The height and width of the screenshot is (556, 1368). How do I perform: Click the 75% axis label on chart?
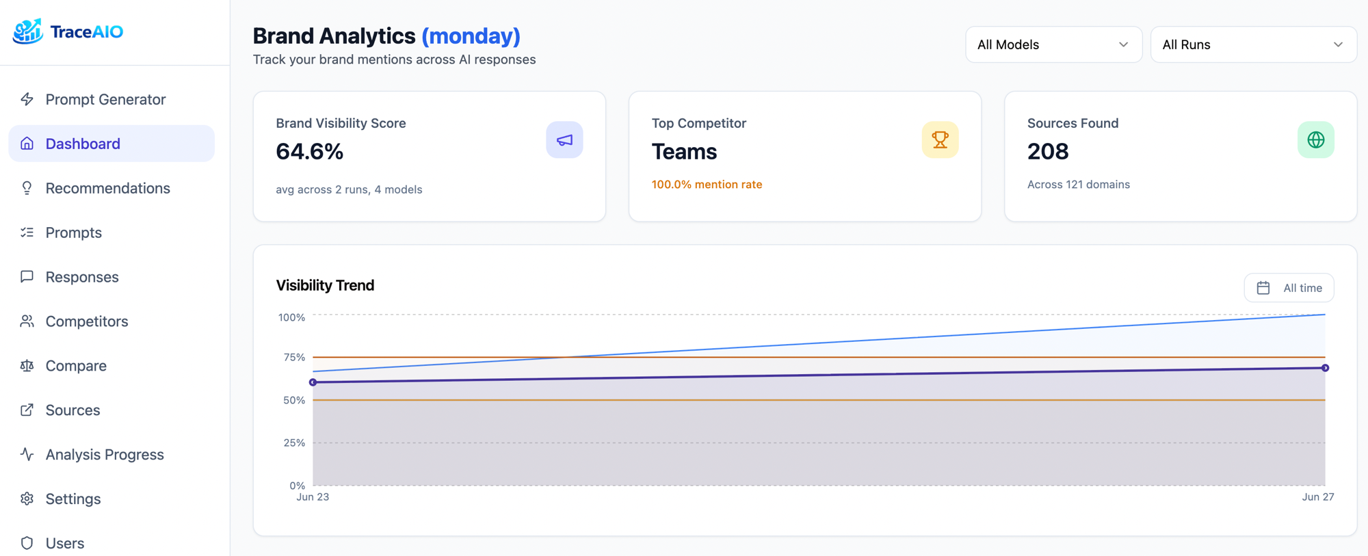click(x=294, y=357)
